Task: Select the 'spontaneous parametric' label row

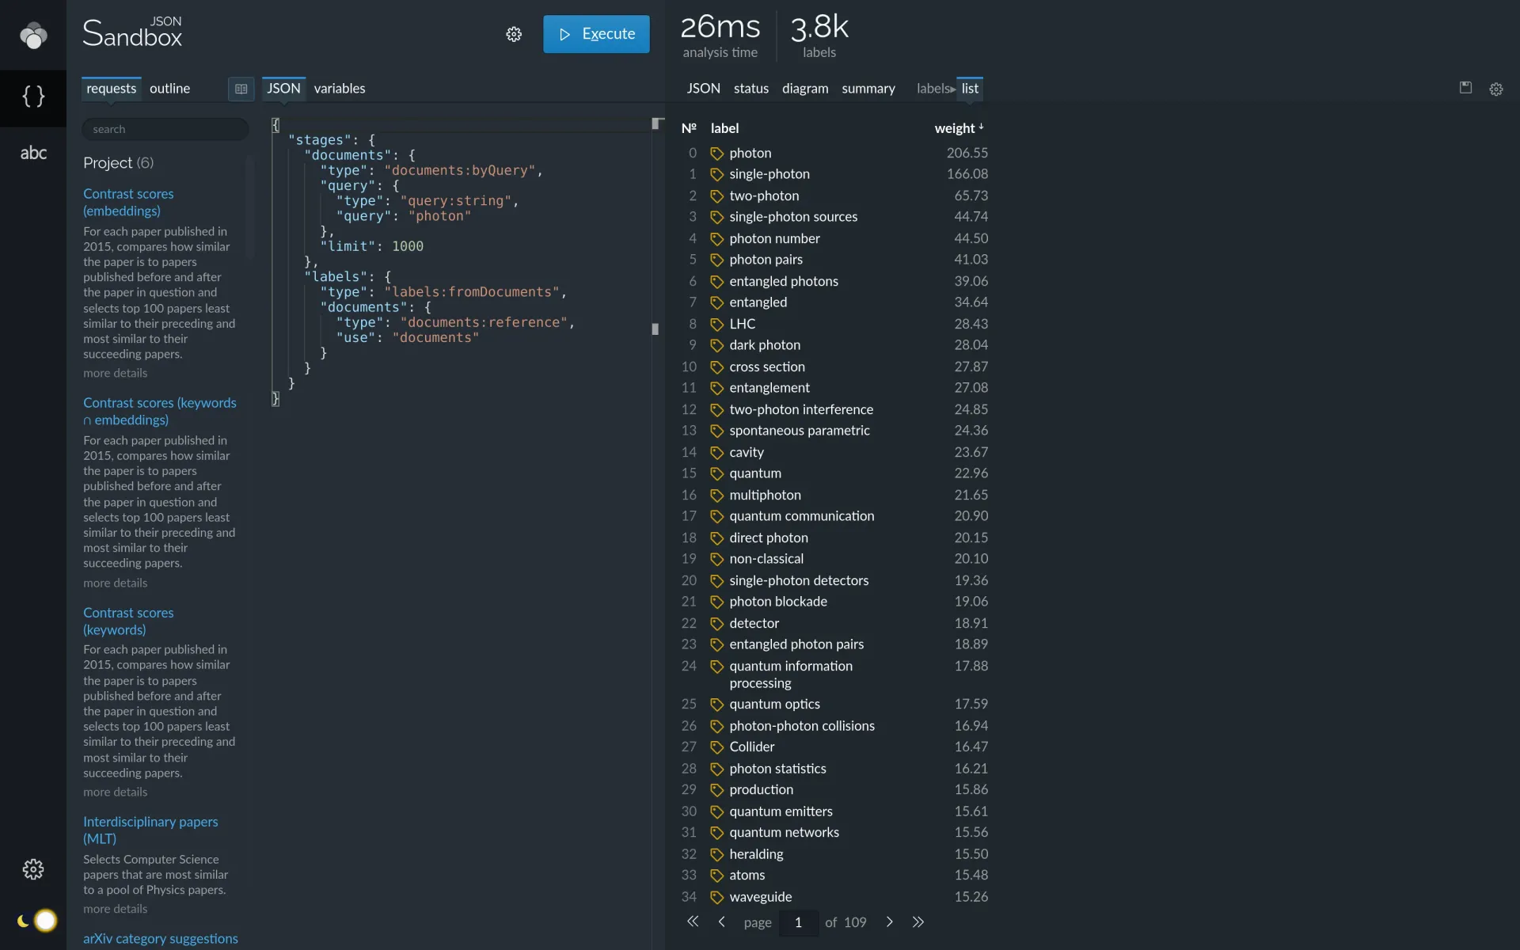Action: [x=834, y=431]
